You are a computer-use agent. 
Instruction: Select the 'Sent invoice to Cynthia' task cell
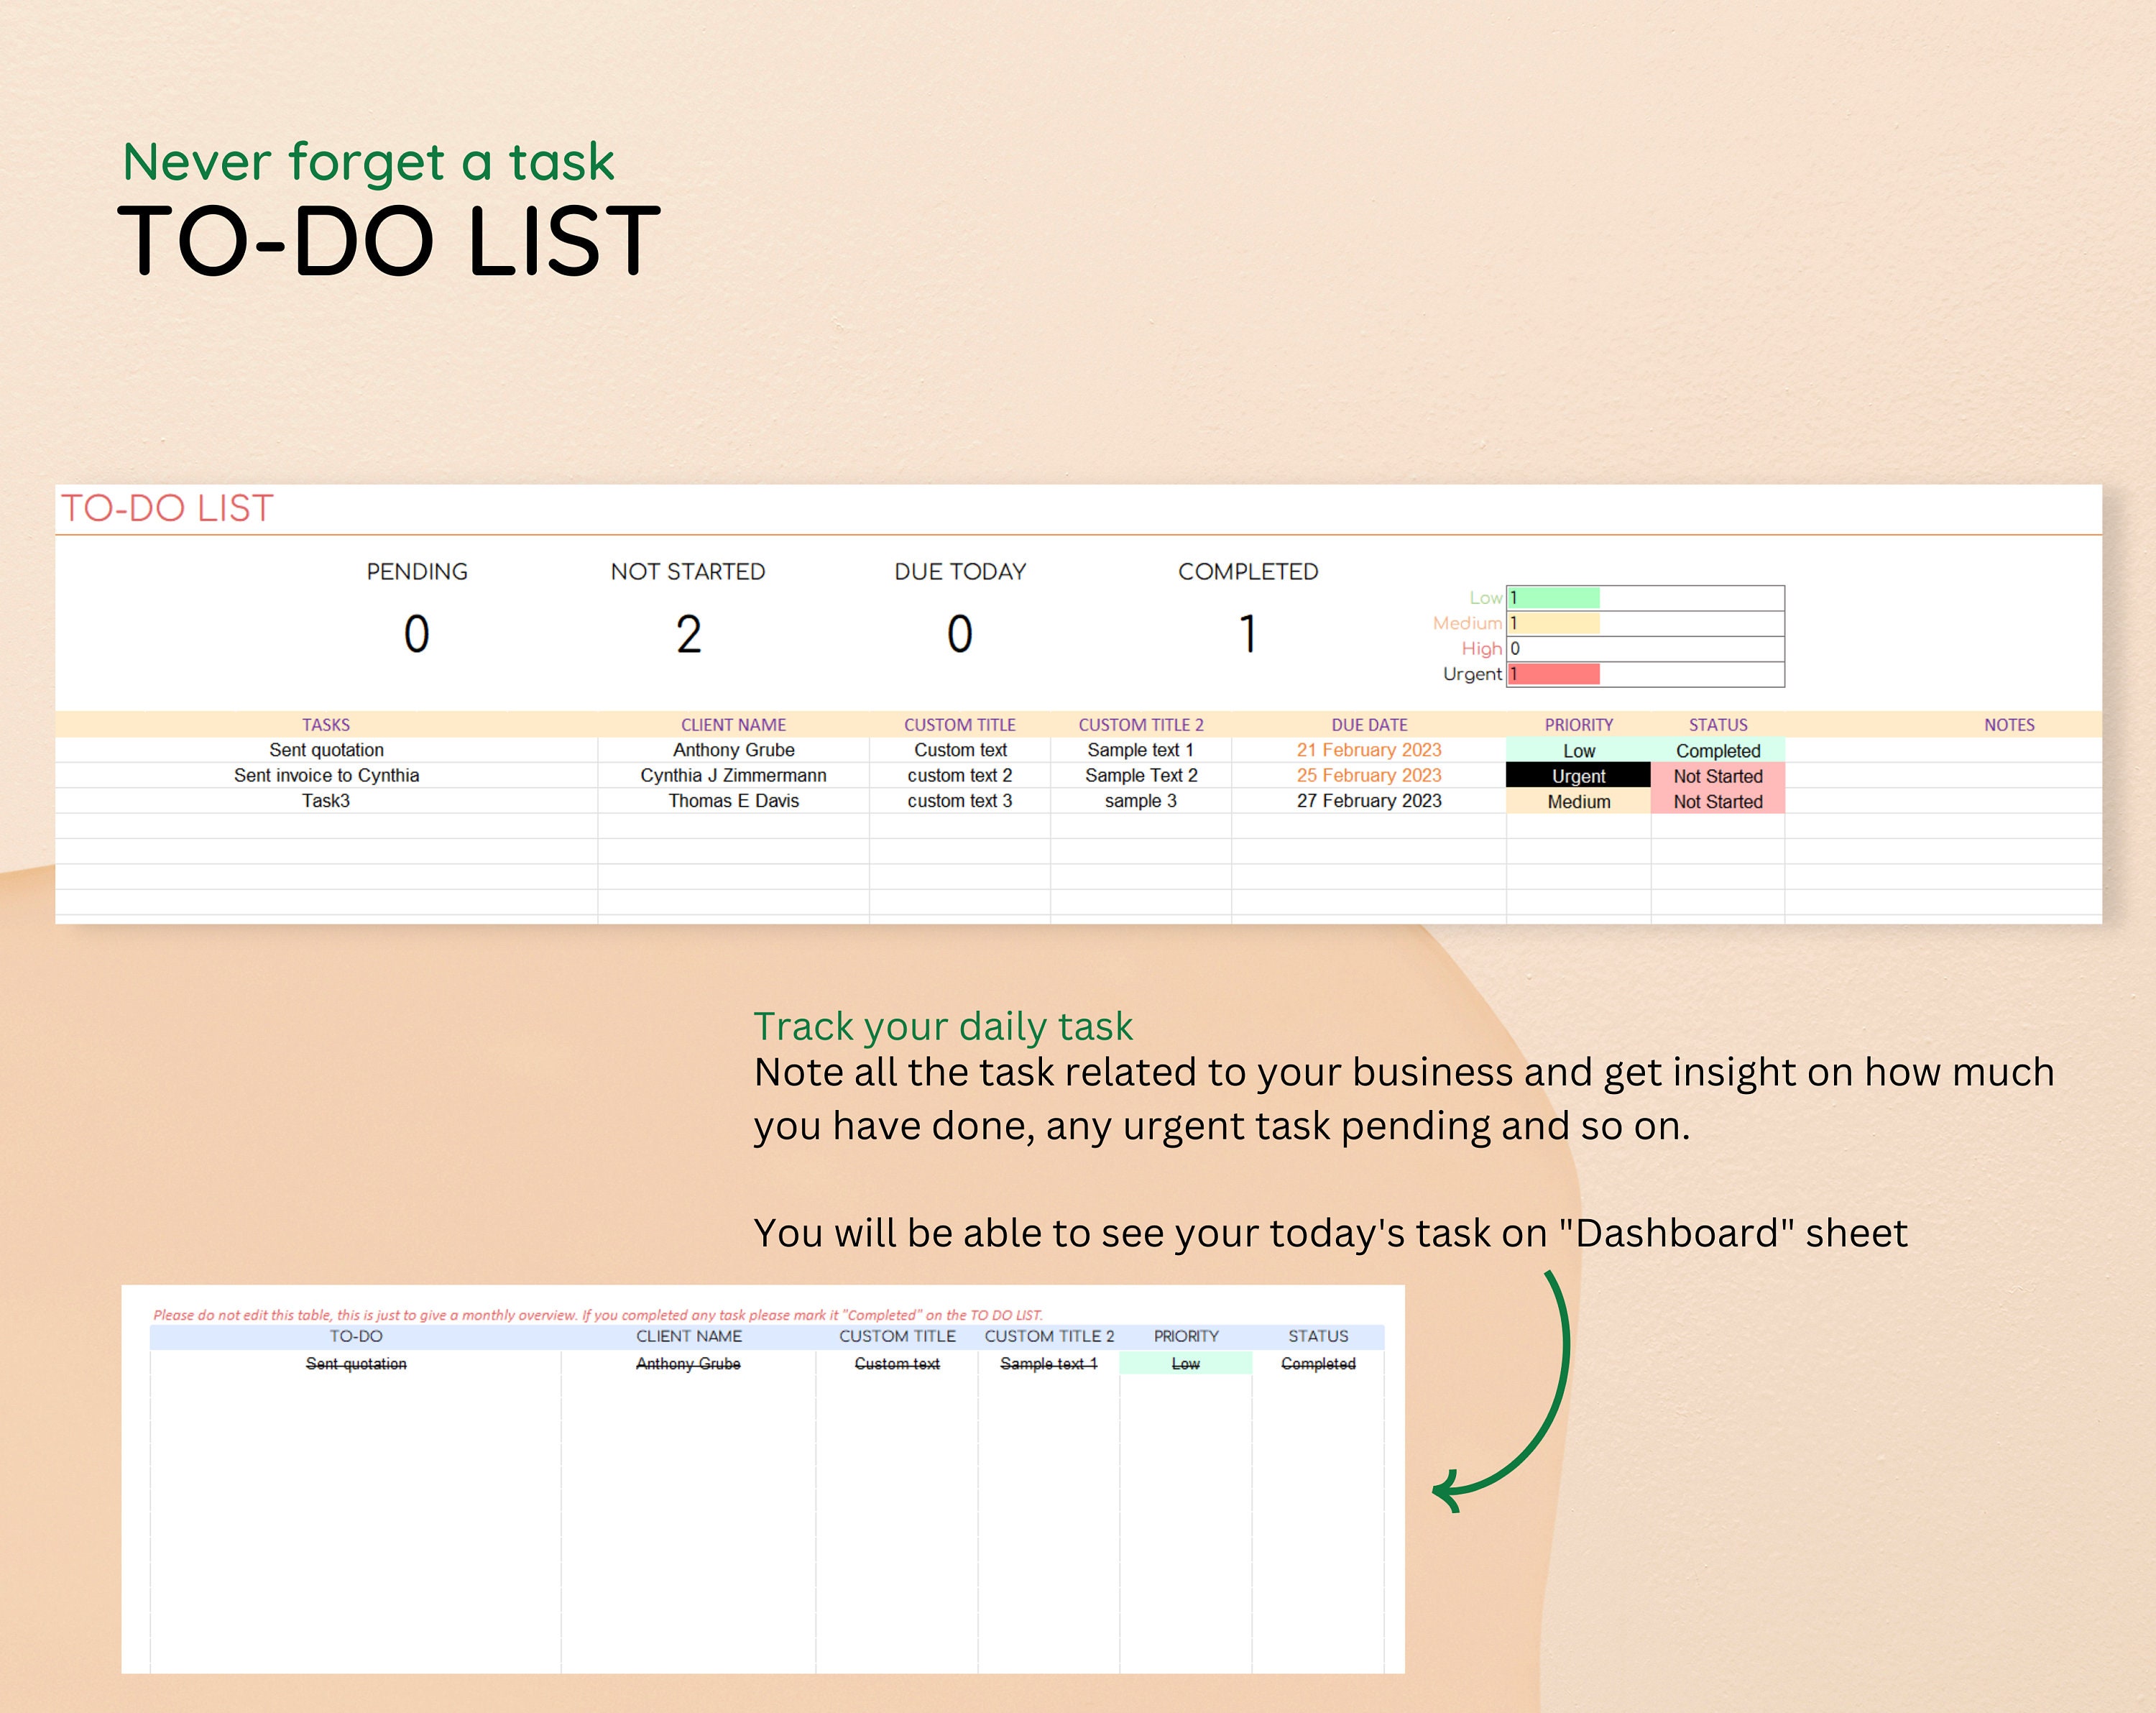pos(326,775)
